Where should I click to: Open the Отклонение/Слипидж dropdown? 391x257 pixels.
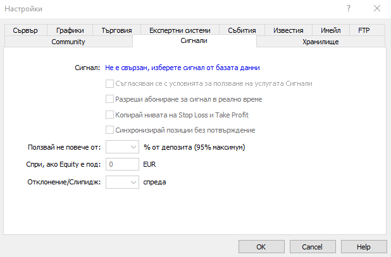pyautogui.click(x=122, y=182)
